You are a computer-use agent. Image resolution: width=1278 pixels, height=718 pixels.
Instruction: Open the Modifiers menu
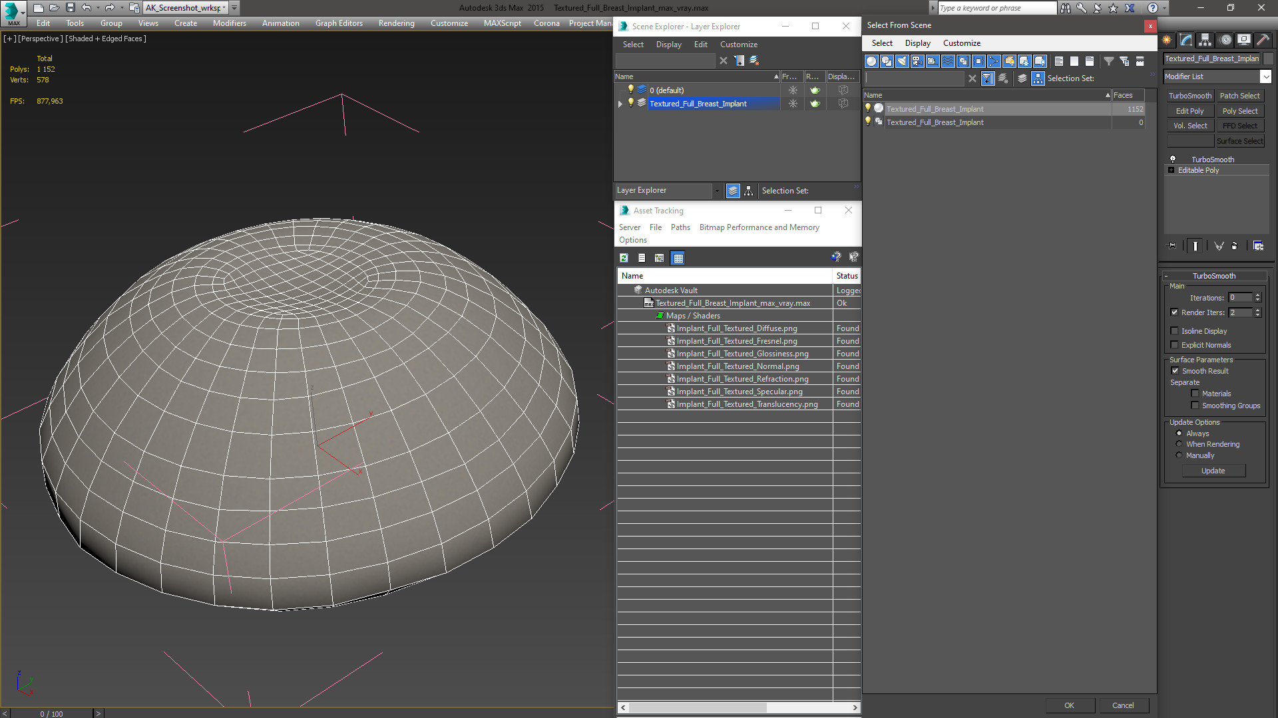pyautogui.click(x=229, y=23)
